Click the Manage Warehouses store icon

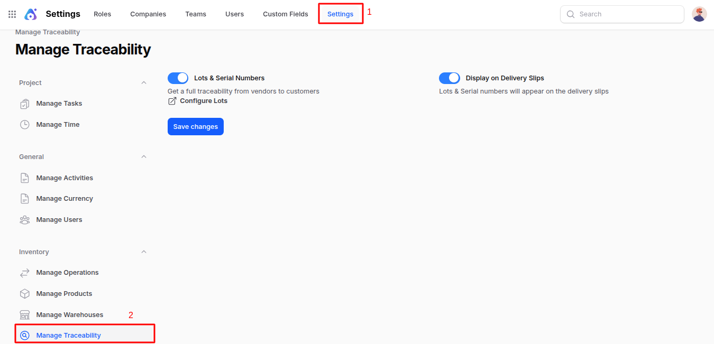(24, 315)
